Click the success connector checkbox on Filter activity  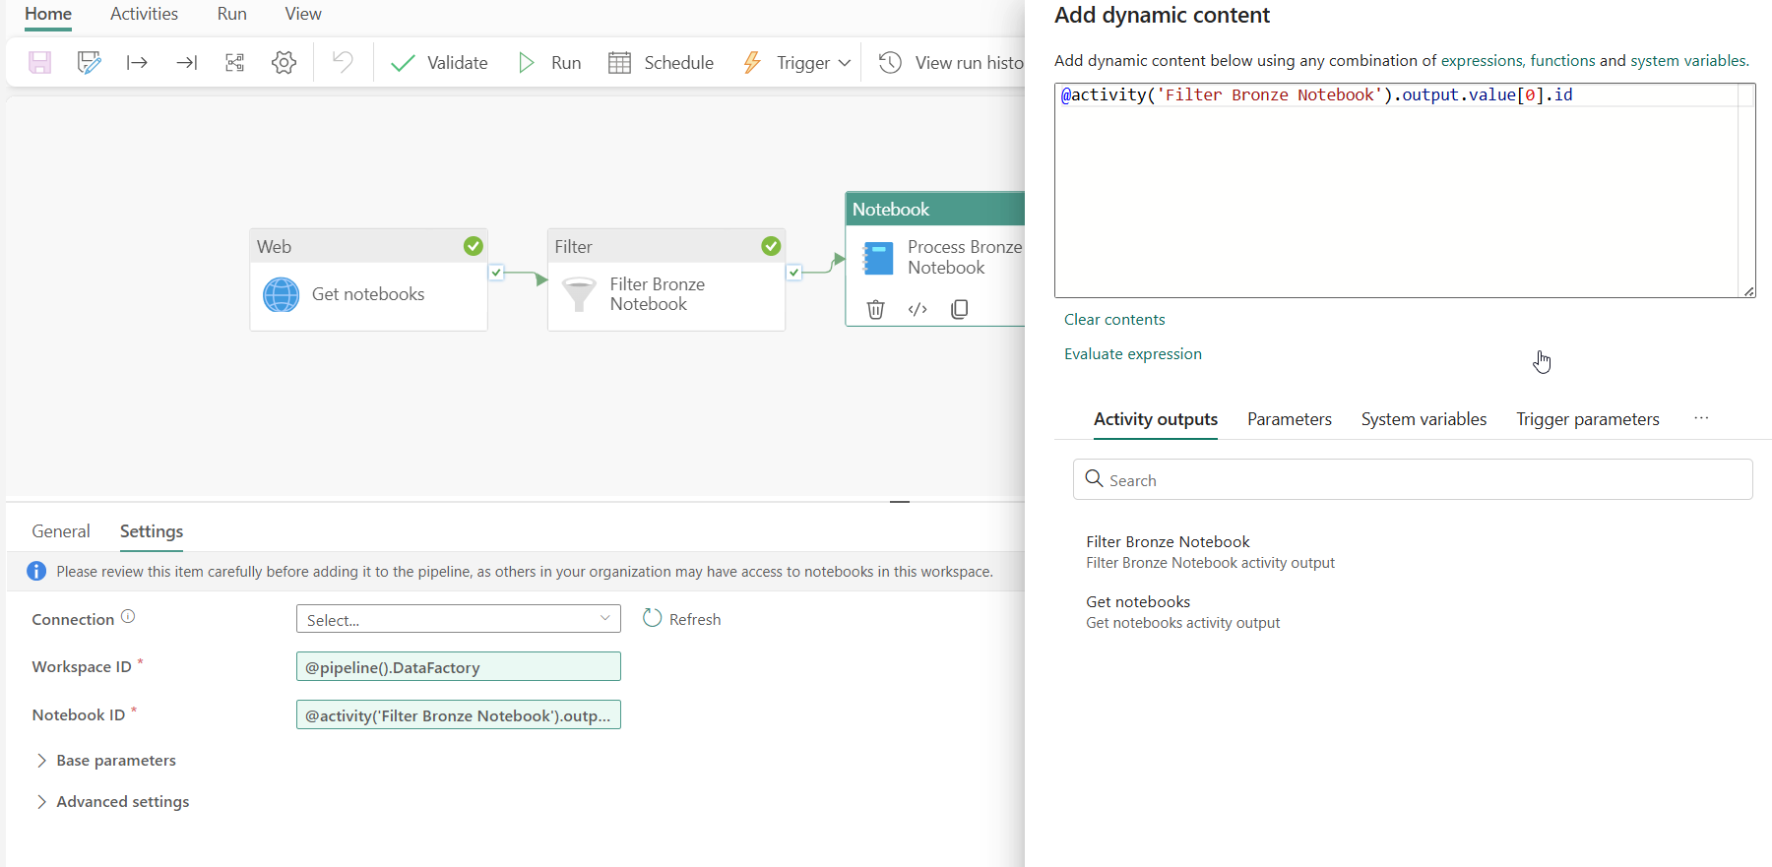[x=793, y=273]
